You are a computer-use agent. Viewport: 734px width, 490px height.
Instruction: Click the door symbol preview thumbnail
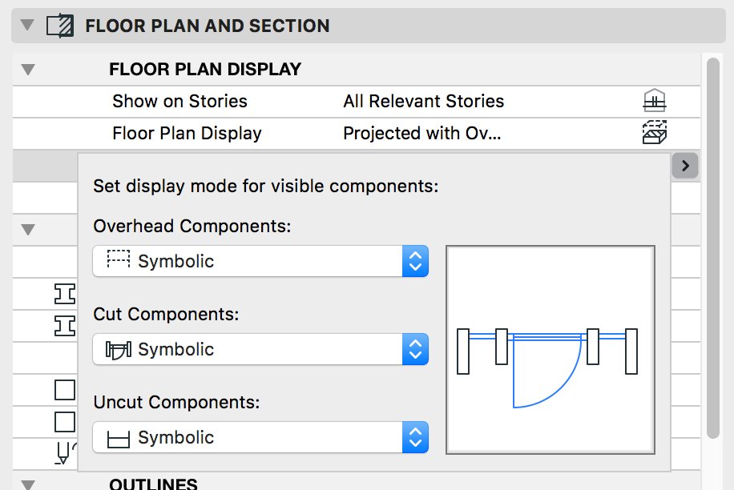pos(550,350)
